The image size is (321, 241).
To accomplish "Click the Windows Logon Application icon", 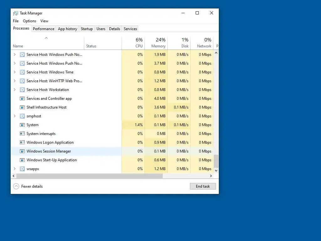I will (x=22, y=142).
